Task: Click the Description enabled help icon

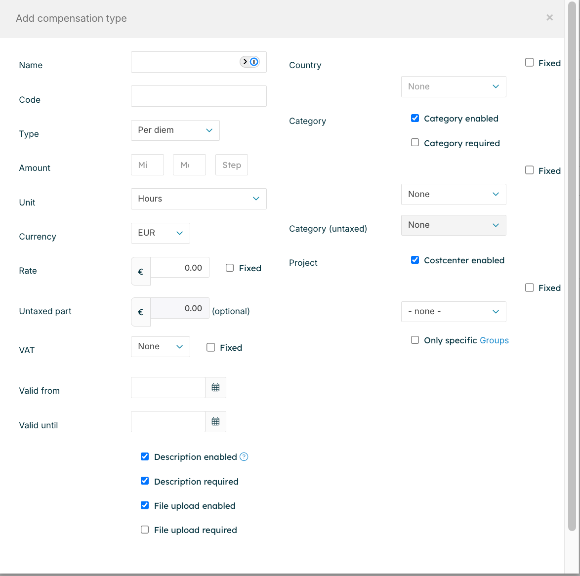Action: pyautogui.click(x=244, y=457)
